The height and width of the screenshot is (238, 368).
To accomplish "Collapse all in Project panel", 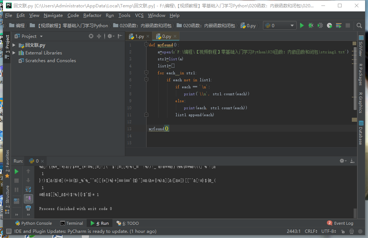I will [x=99, y=36].
